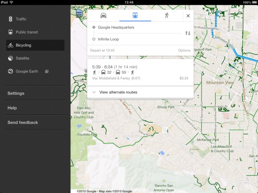Tap the 100% battery indicator
This screenshot has width=258, height=193.
click(x=250, y=3)
